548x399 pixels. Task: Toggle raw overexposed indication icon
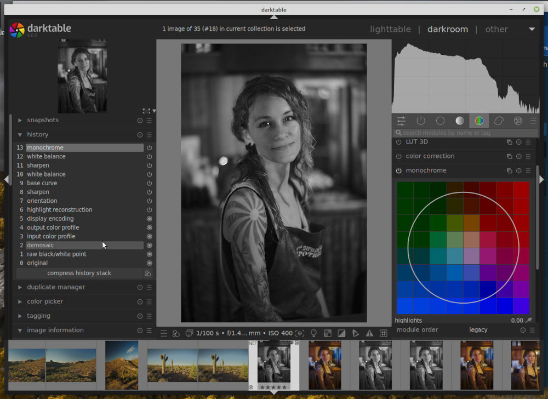tap(328, 333)
